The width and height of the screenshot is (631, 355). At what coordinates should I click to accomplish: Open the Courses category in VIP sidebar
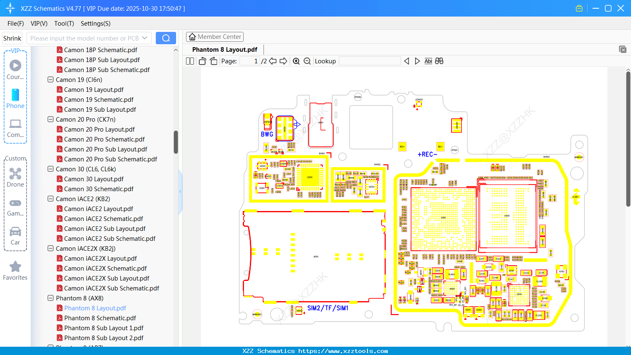(15, 70)
